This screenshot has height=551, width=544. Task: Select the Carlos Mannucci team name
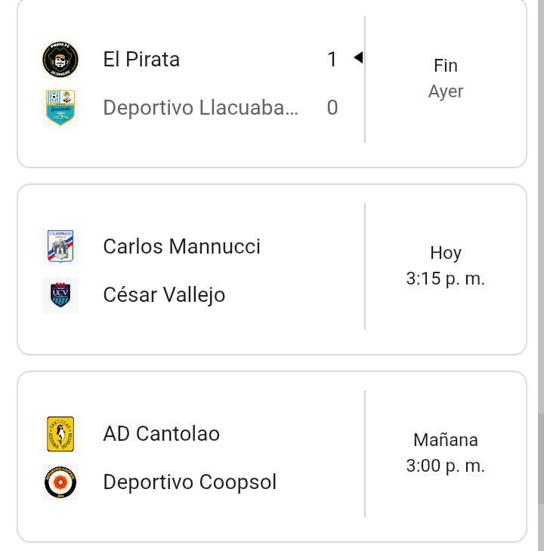click(x=181, y=247)
